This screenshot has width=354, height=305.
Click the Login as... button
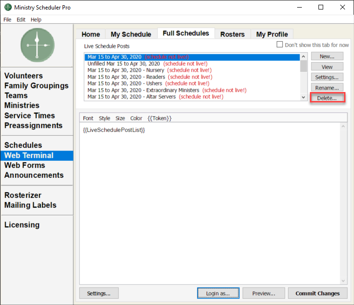pyautogui.click(x=218, y=293)
